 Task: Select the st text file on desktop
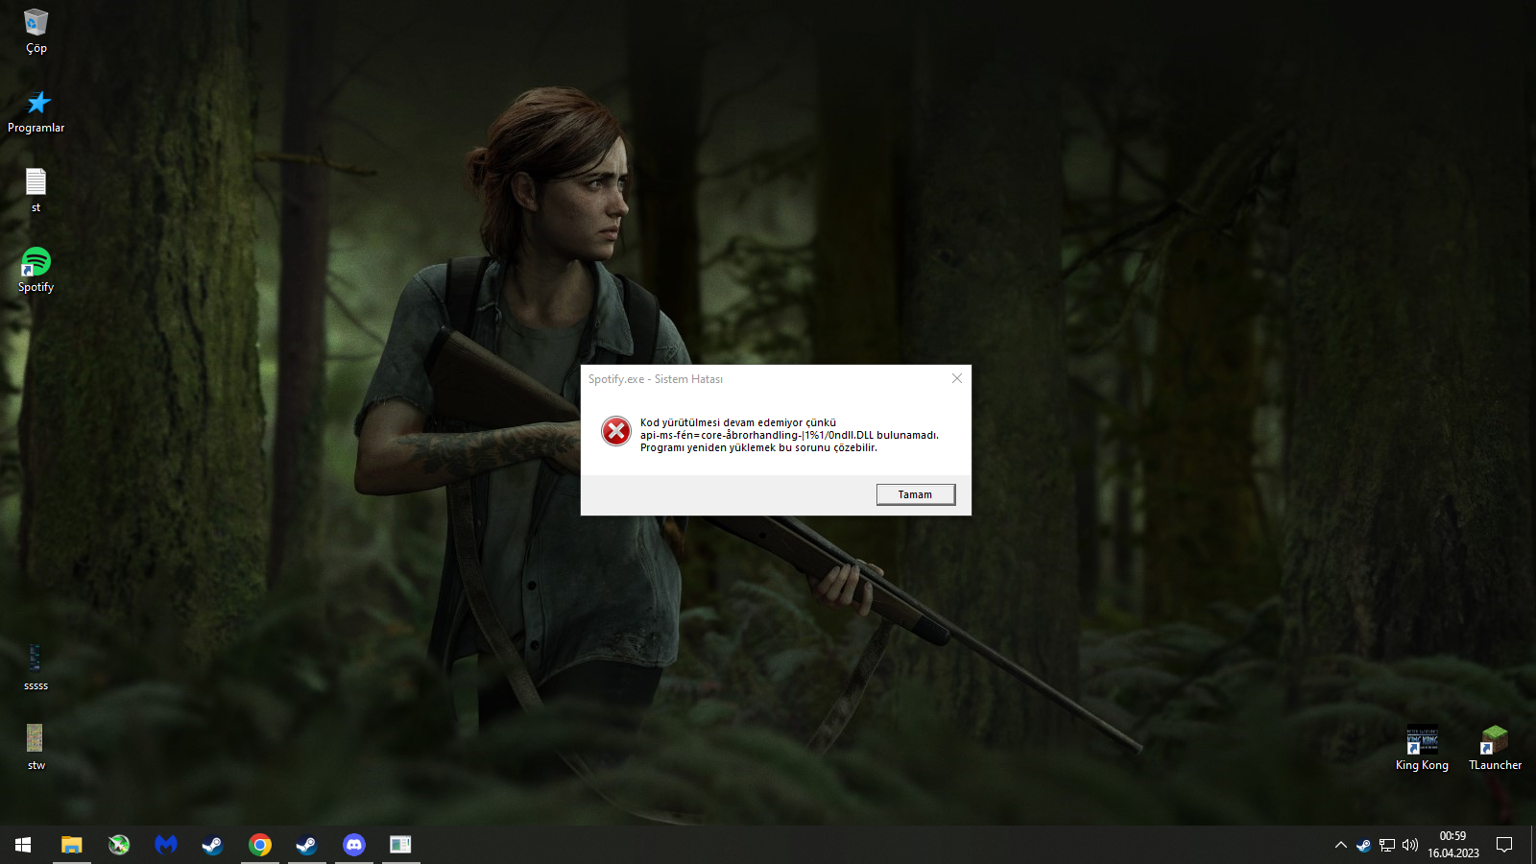coord(36,190)
